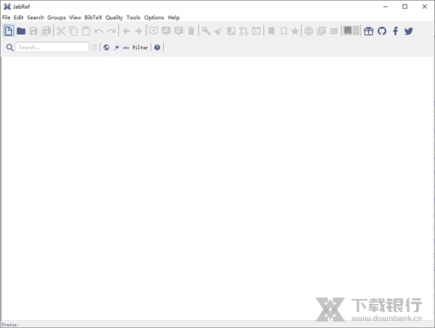Image resolution: width=435 pixels, height=328 pixels.
Task: Click the search help question icon
Action: tap(157, 48)
